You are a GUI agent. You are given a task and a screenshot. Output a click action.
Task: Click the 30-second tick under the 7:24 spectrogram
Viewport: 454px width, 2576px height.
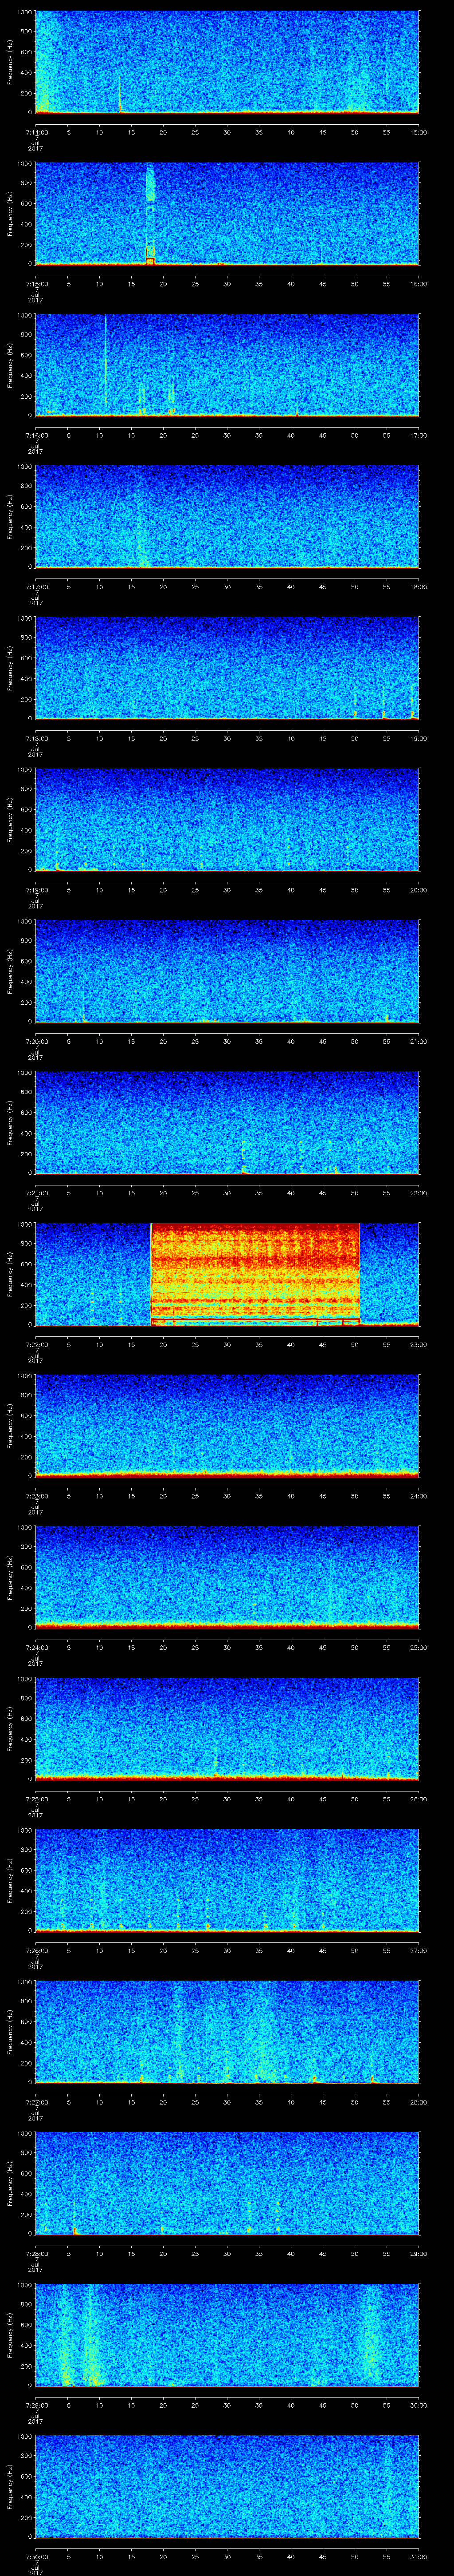tap(227, 1647)
